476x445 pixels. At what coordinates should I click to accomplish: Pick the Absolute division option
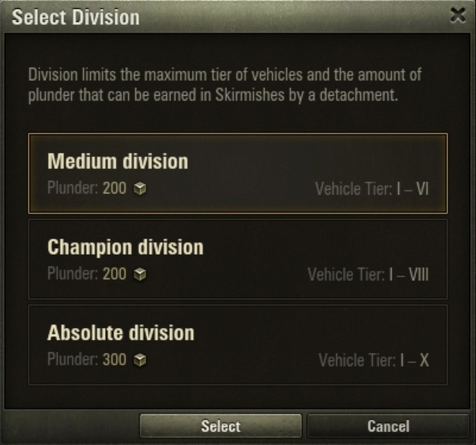point(237,345)
